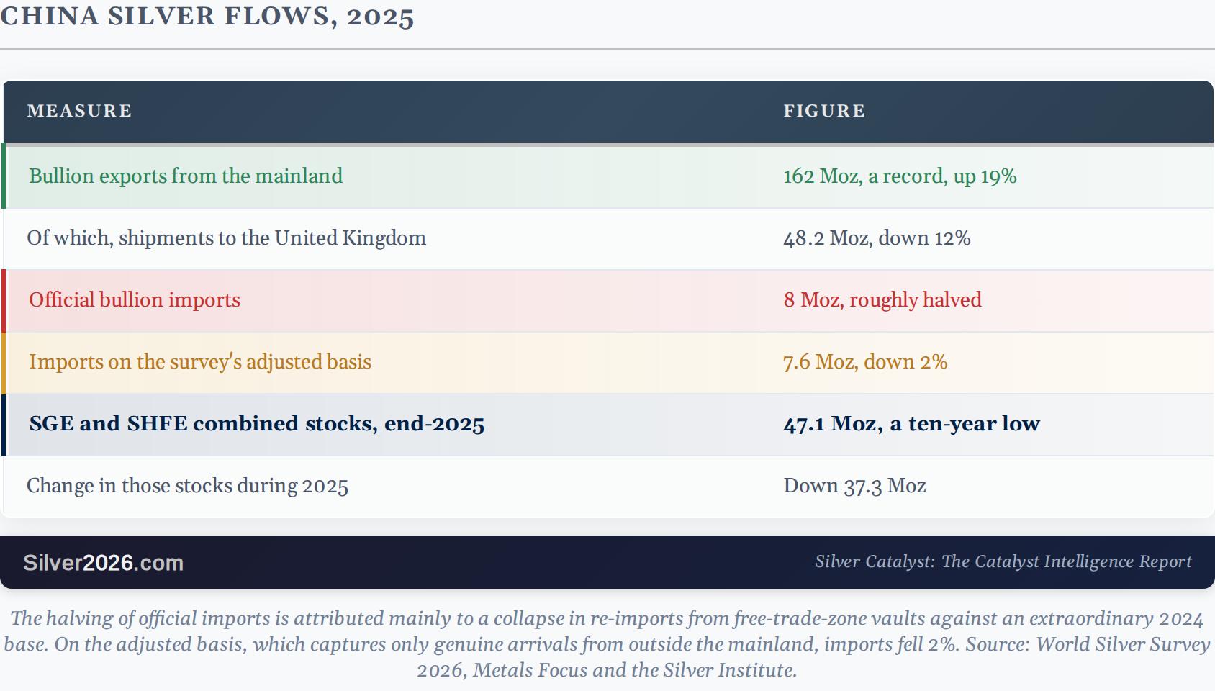Click the 'CHINA SILVER FLOWS, 2025' title
The width and height of the screenshot is (1215, 691).
point(207,16)
